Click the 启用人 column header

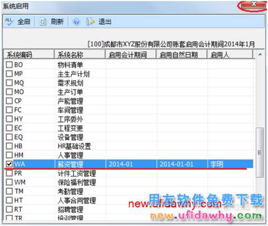[x=230, y=55]
